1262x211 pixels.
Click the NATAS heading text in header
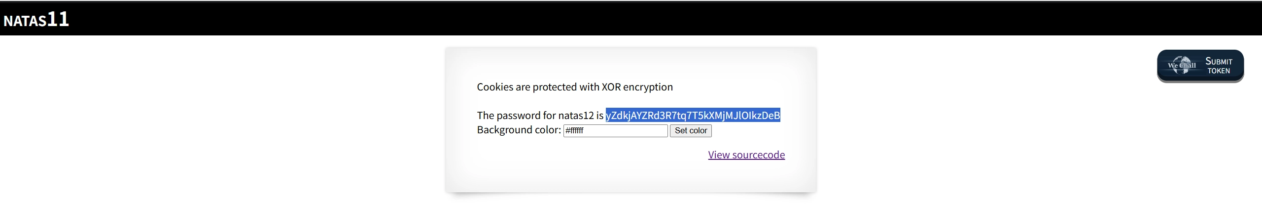click(x=25, y=21)
